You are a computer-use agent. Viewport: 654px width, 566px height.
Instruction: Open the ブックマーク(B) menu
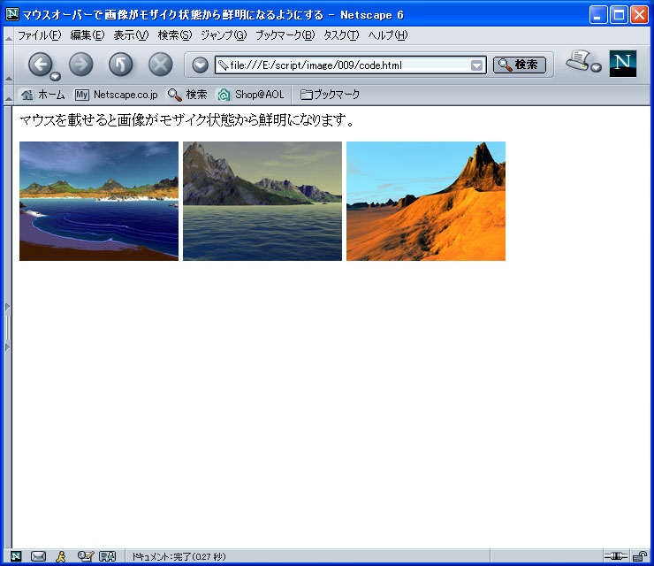coord(285,35)
